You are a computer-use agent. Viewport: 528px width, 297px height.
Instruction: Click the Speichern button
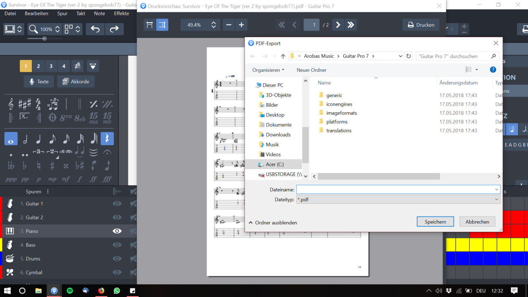coord(435,222)
